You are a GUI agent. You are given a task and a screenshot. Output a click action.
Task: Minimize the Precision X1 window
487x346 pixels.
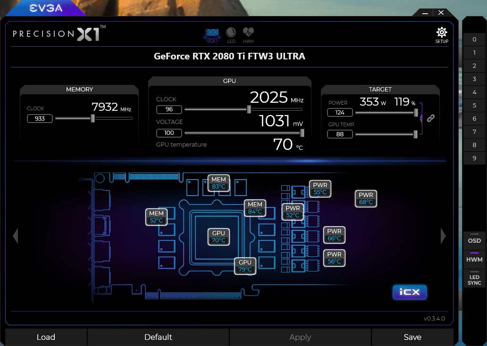click(x=425, y=13)
